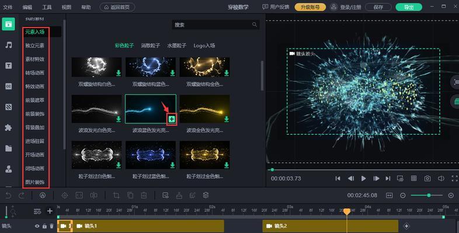The height and width of the screenshot is (233, 459).
Task: Open the folder icon in left sidebar
Action: coord(9,149)
